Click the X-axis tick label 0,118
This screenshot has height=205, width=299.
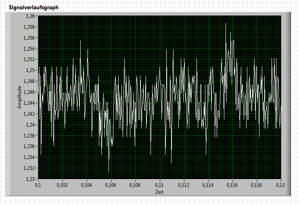tap(256, 185)
